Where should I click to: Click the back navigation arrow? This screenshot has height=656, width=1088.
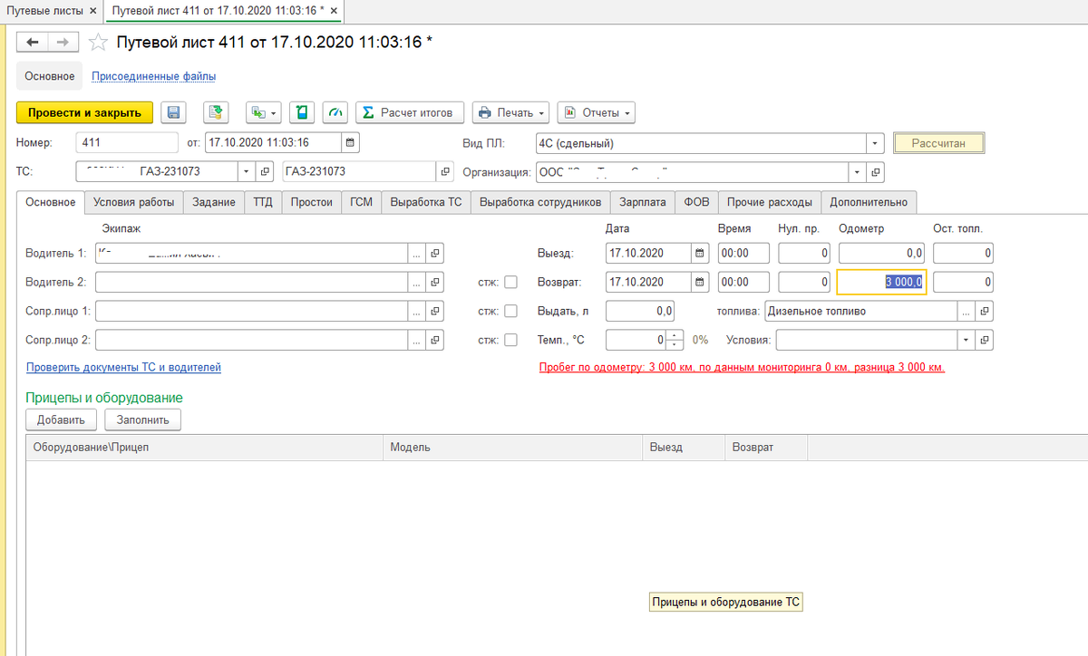point(33,42)
